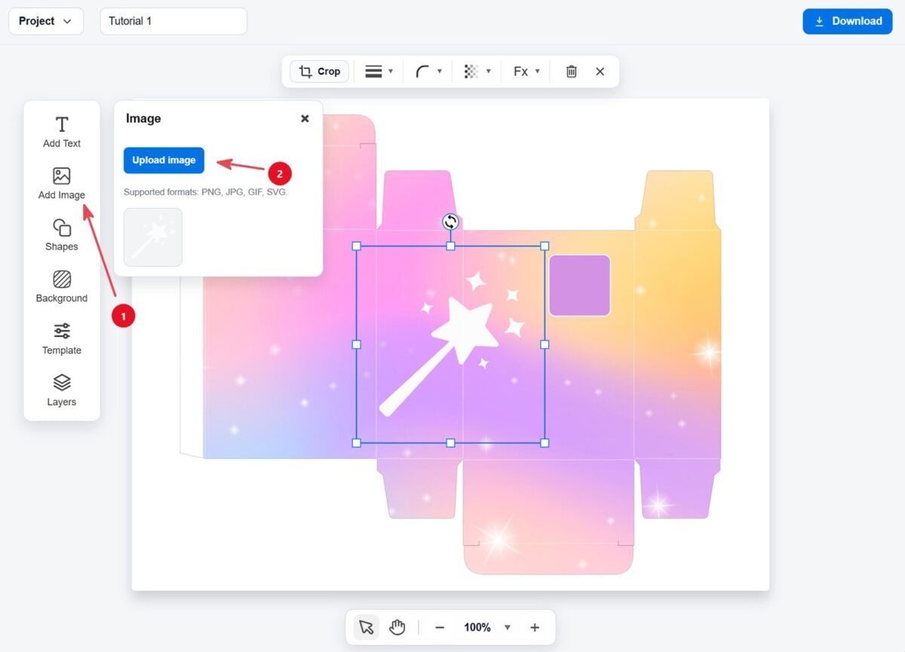Click the purple square on the canvas
This screenshot has width=905, height=652.
tap(579, 285)
